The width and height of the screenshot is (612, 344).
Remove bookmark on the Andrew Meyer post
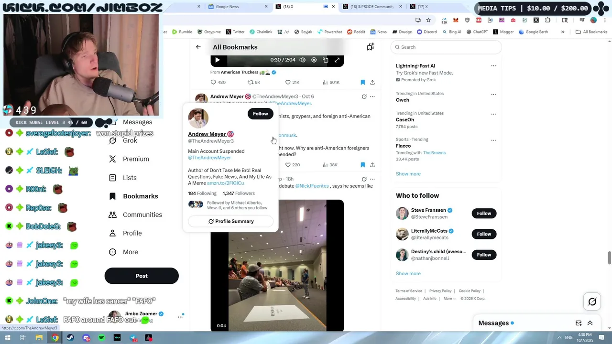[x=362, y=165]
